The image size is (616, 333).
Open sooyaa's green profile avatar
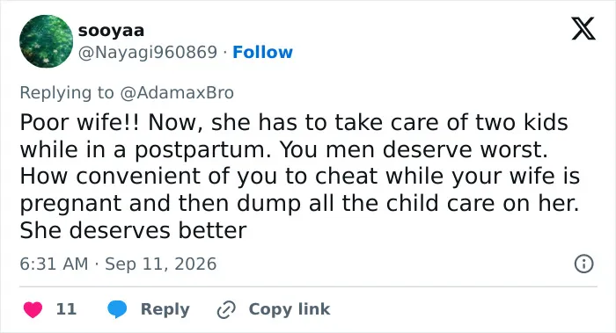tap(47, 41)
